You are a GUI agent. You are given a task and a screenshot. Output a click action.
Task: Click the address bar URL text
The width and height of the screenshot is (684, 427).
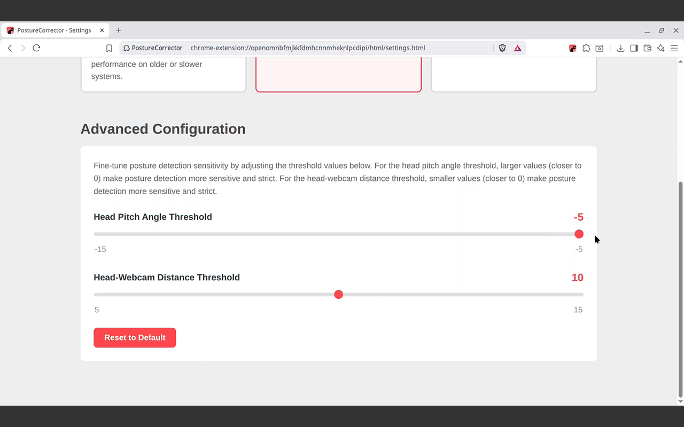pyautogui.click(x=308, y=48)
